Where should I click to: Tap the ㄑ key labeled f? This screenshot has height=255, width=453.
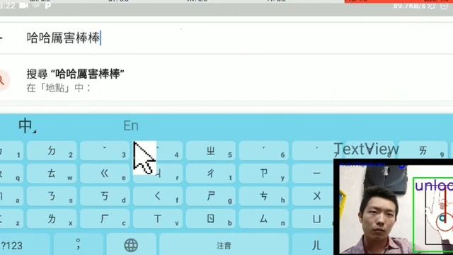[x=158, y=196]
